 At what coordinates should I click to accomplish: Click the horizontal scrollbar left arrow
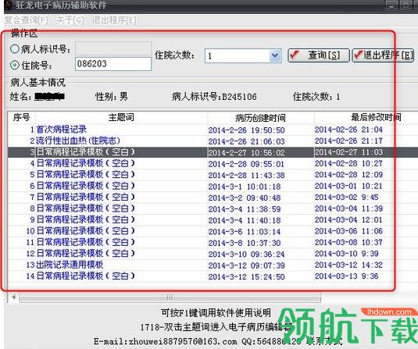click(13, 297)
